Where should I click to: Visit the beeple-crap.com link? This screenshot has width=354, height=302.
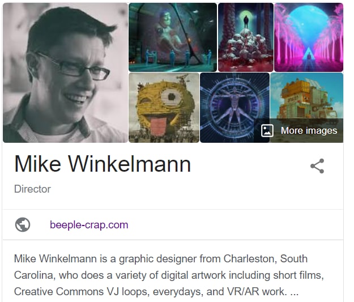[89, 225]
